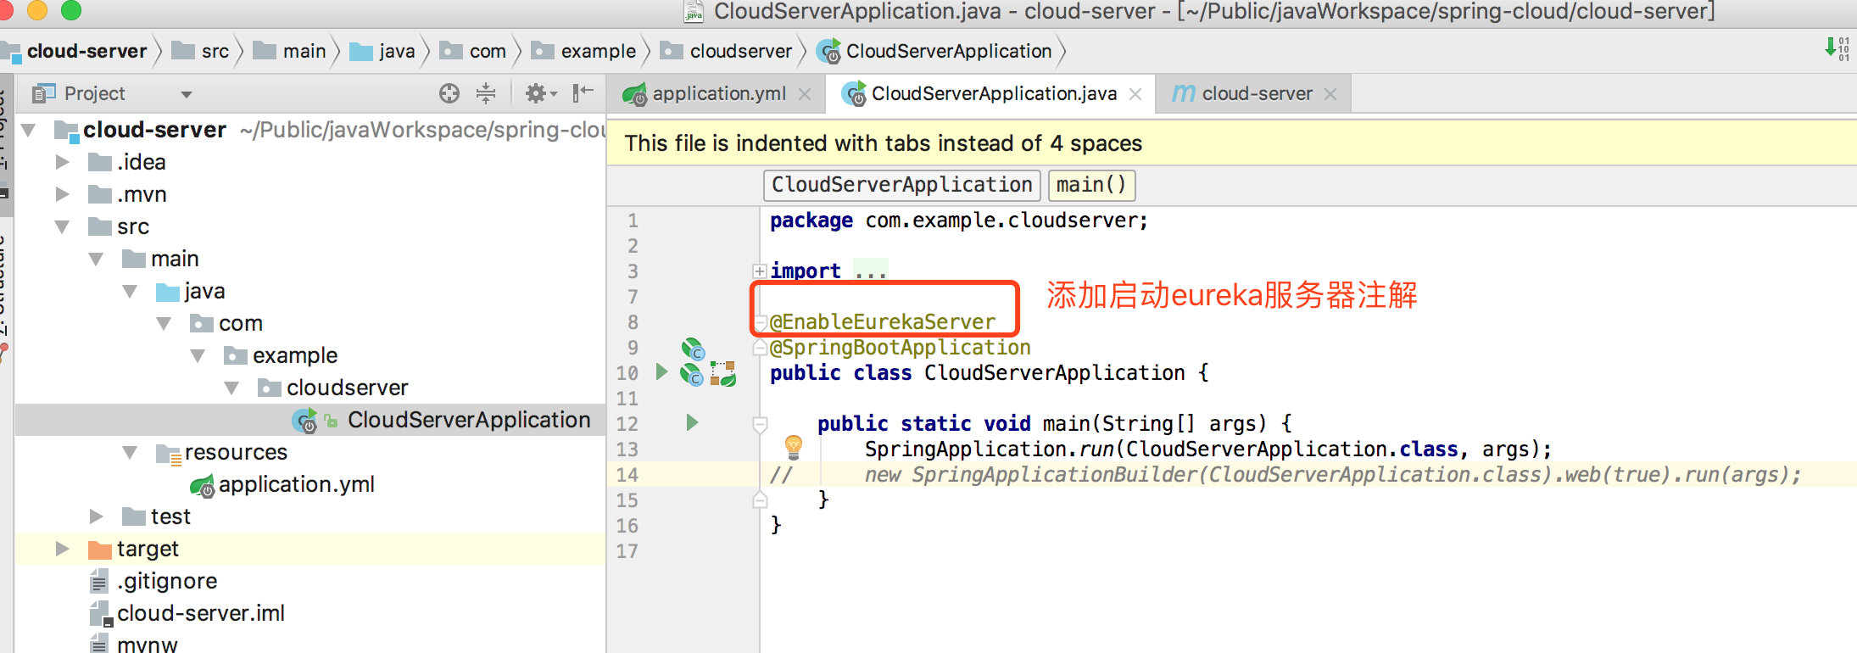The image size is (1857, 653).
Task: Click the fold marker beside main method
Action: 761,424
